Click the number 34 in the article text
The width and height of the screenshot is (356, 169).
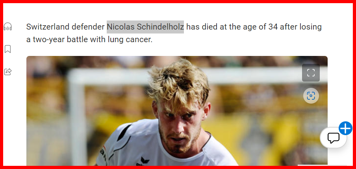tap(273, 27)
